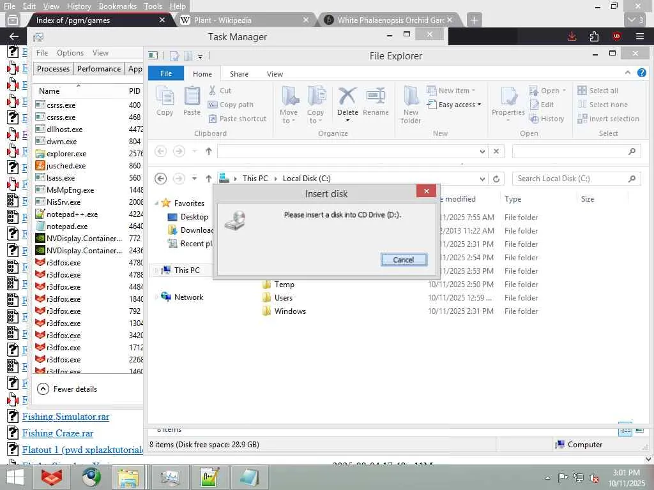Image resolution: width=654 pixels, height=490 pixels.
Task: Click History in the Open group
Action: coord(547,119)
